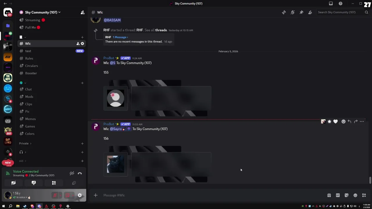Open emoji picker in message bar
The image size is (372, 209).
pos(355,195)
